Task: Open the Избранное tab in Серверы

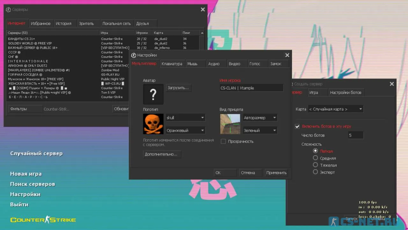Action: click(41, 23)
